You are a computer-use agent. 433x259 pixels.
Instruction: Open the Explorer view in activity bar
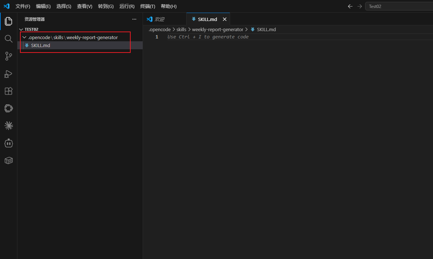click(9, 21)
